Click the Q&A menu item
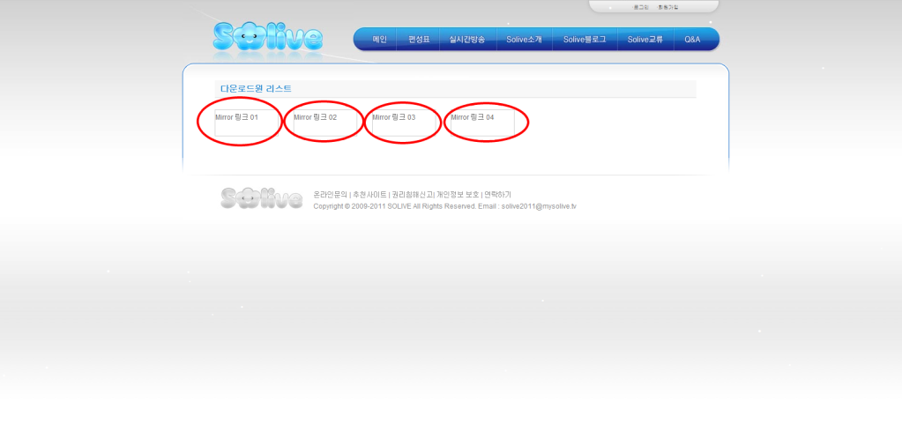This screenshot has width=902, height=432. coord(692,40)
